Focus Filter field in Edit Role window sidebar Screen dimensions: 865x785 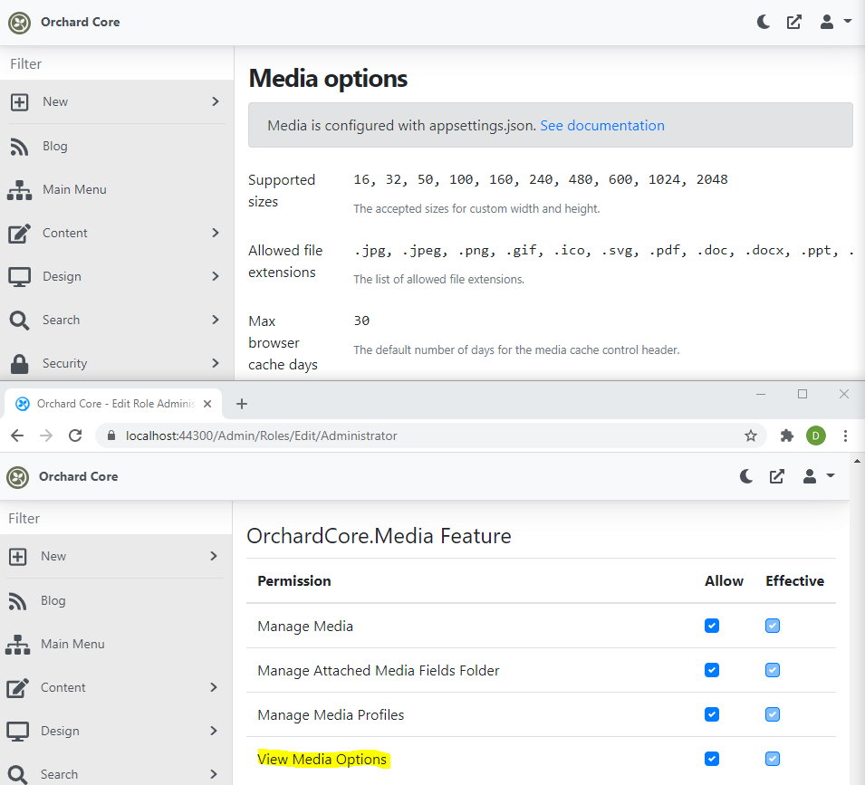[116, 518]
